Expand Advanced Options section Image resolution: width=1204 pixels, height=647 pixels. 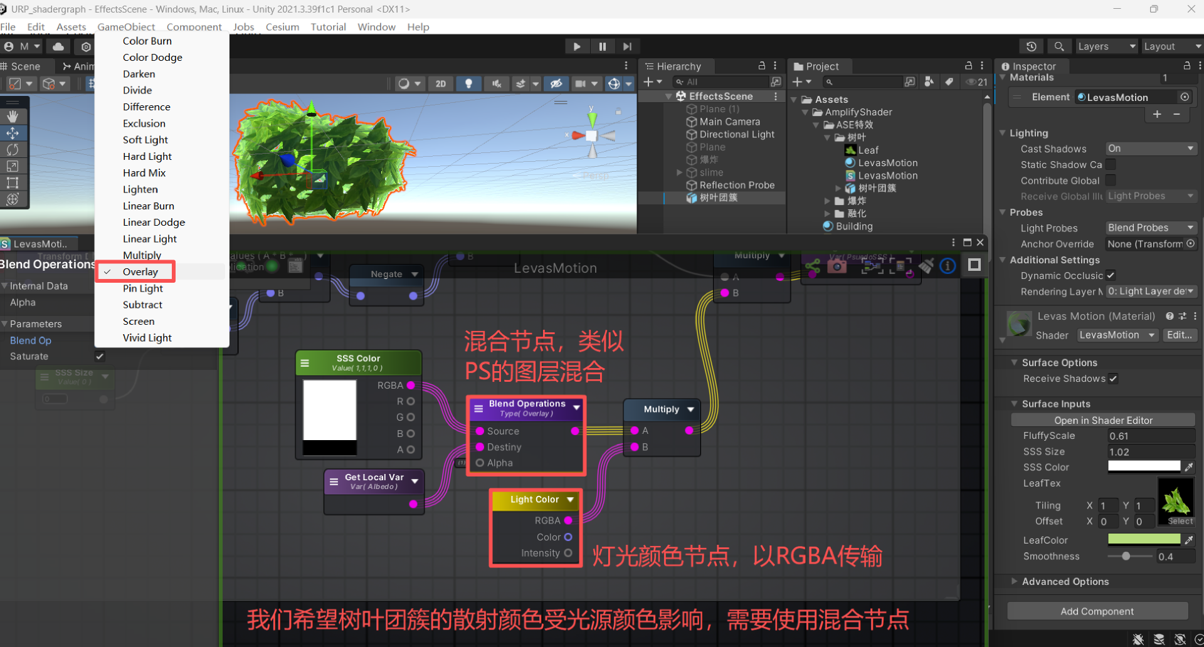pos(1014,581)
